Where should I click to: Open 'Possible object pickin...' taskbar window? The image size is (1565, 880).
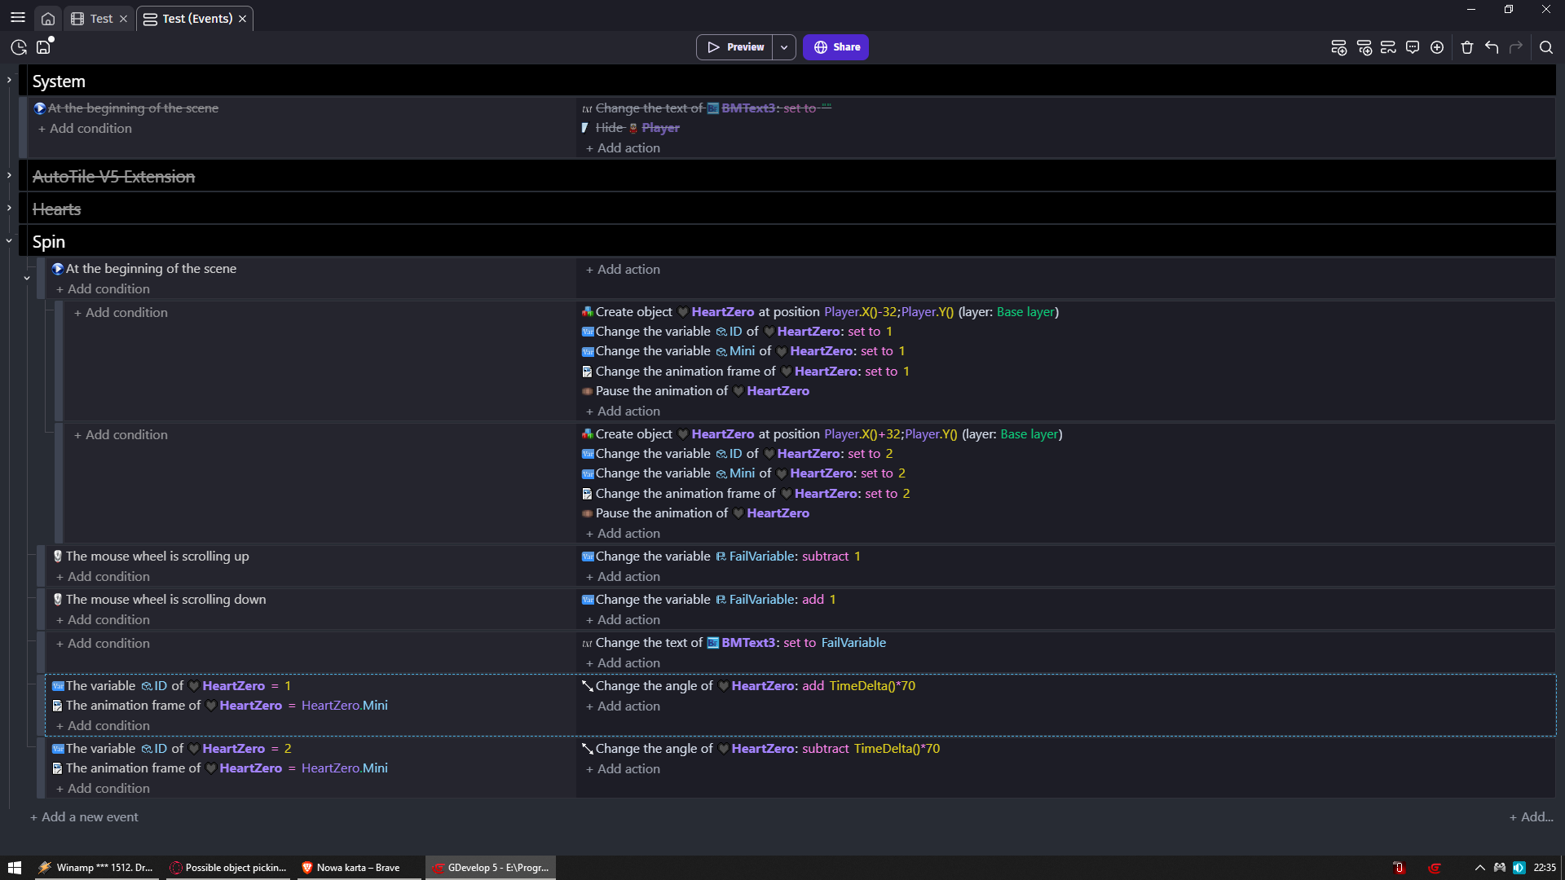pos(227,868)
